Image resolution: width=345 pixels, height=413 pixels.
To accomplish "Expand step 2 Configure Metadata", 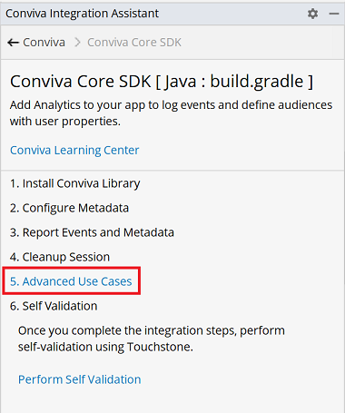I will [69, 208].
